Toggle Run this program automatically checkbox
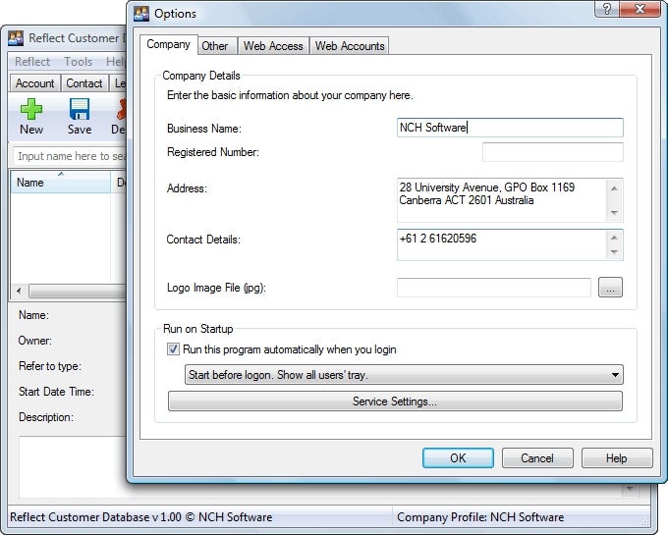 point(173,349)
